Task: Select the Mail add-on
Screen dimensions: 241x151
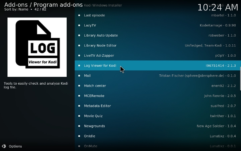Action: pos(158,75)
